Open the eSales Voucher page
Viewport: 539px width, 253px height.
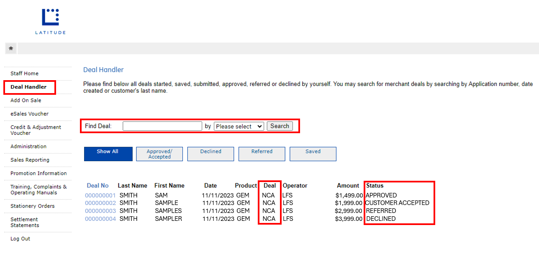29,114
